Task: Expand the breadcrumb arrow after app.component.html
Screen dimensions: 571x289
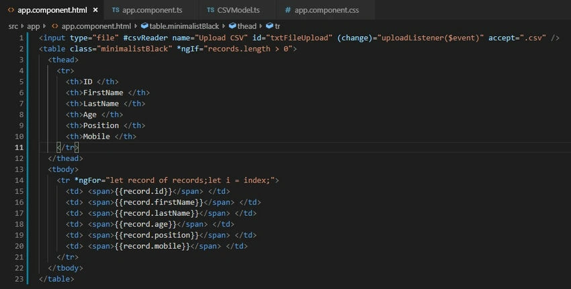Action: (136, 26)
